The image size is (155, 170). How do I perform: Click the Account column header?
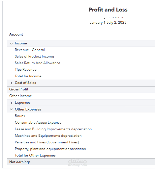16,35
